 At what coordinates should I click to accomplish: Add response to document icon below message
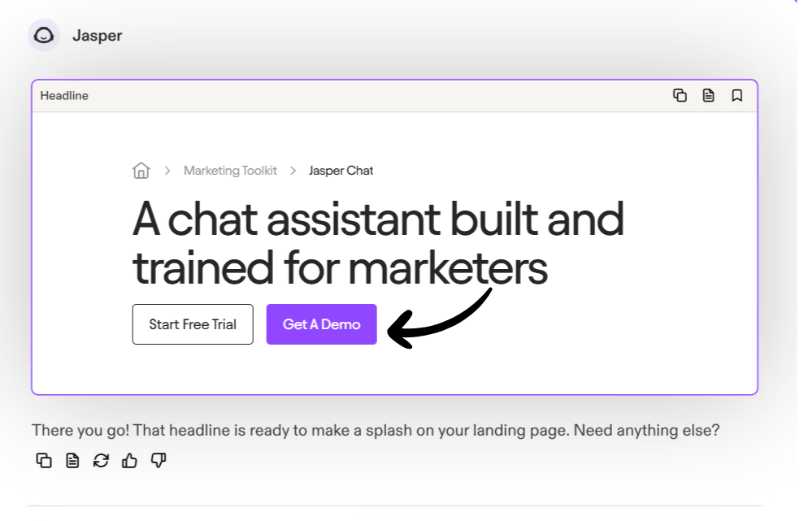(72, 460)
